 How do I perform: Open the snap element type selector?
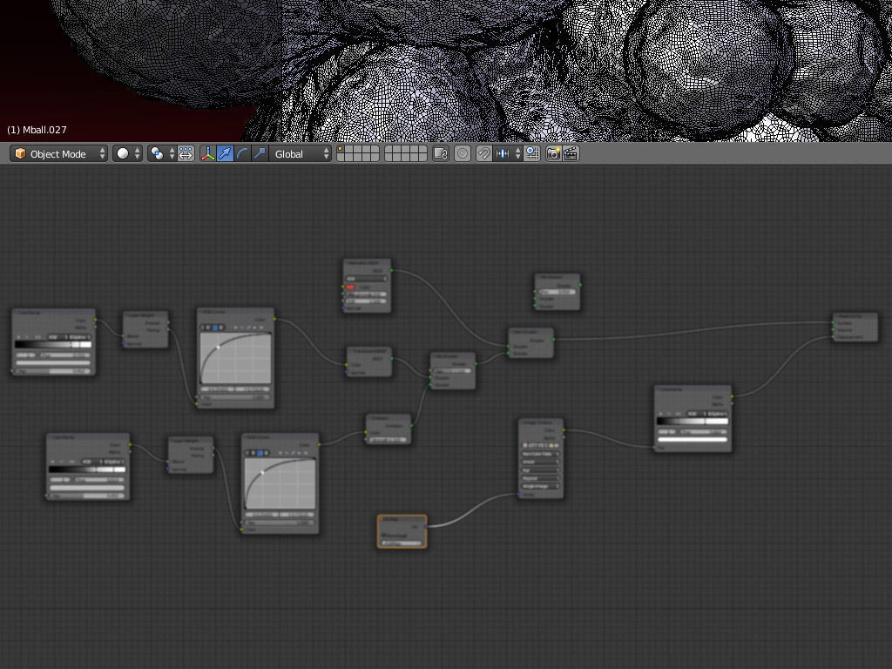(508, 153)
